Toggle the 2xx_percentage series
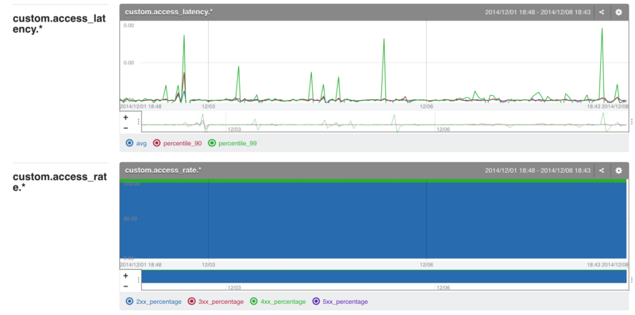Image resolution: width=635 pixels, height=315 pixels. 153,302
